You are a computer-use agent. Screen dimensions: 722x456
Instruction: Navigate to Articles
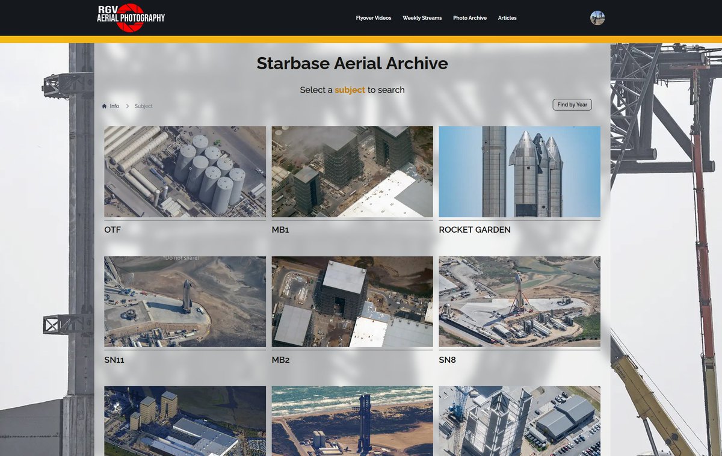tap(507, 18)
